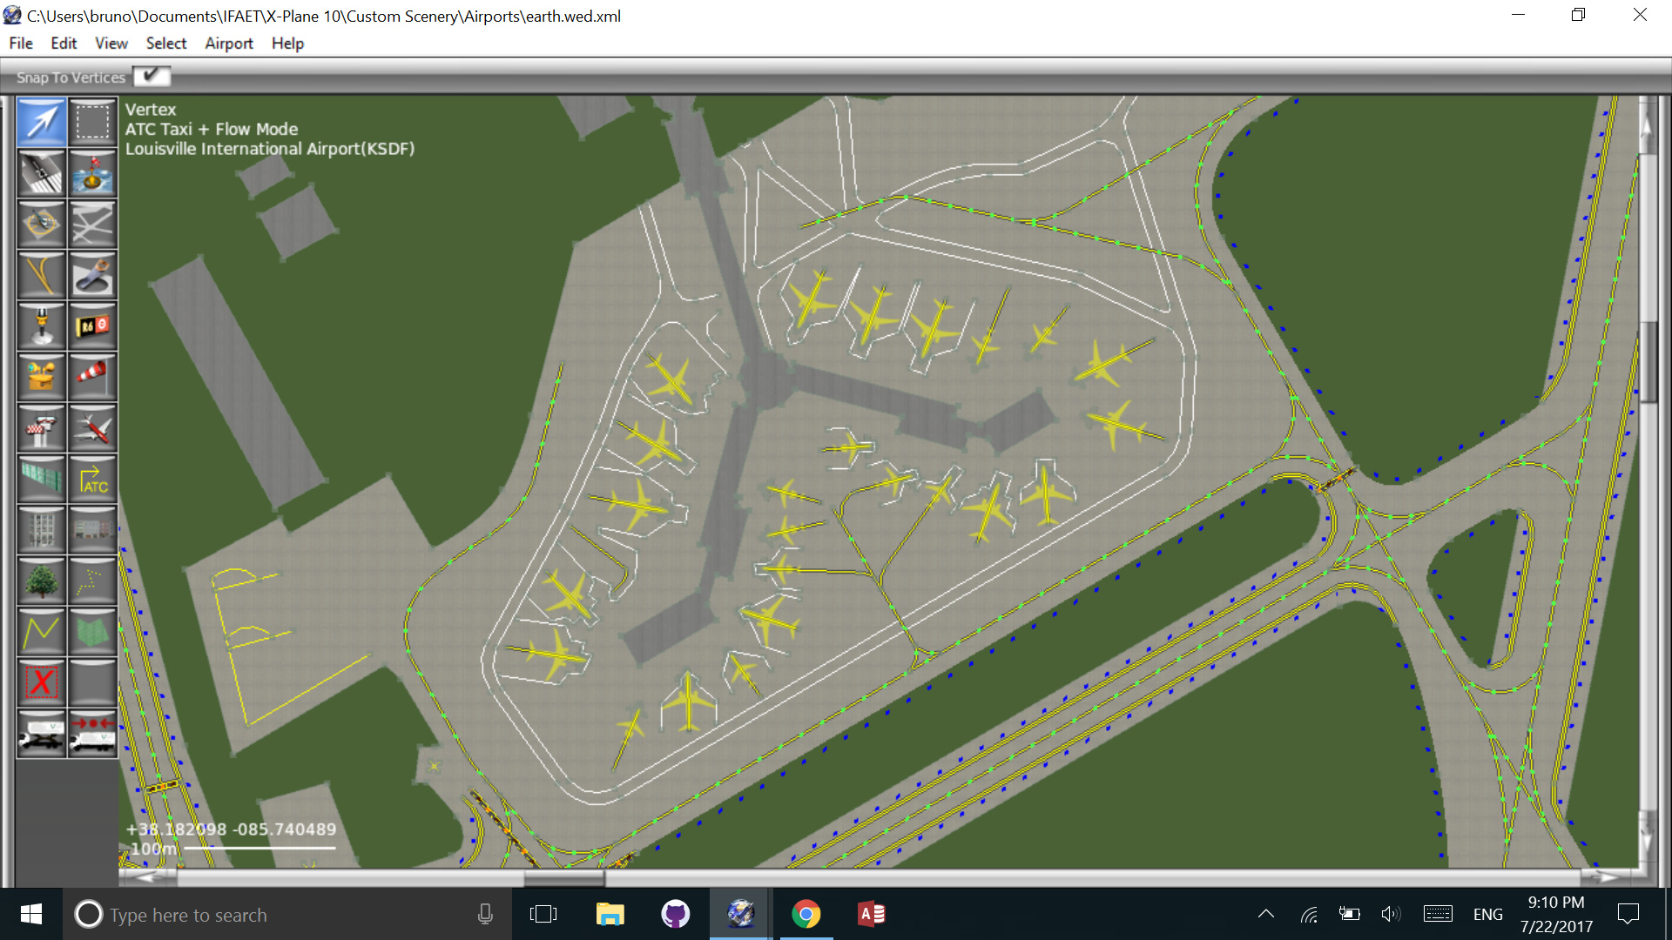Toggle Snap To Vertices checkbox
Viewport: 1672px width, 940px height.
pos(152,77)
